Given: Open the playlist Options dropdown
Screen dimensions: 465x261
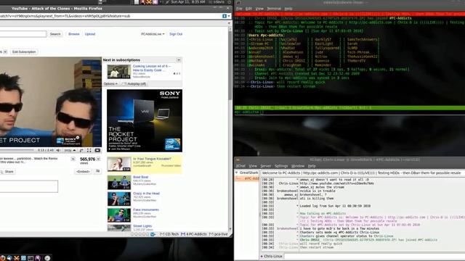Looking at the screenshot, I should (110, 84).
